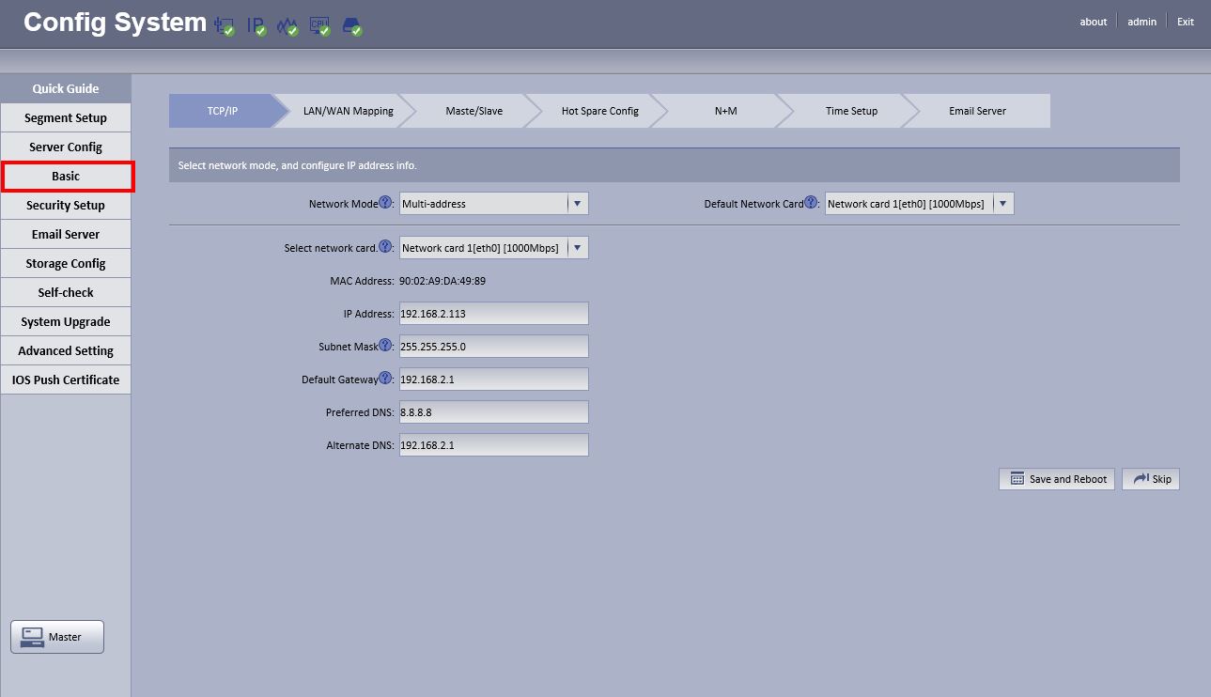Open the Network Mode dropdown

tap(494, 204)
